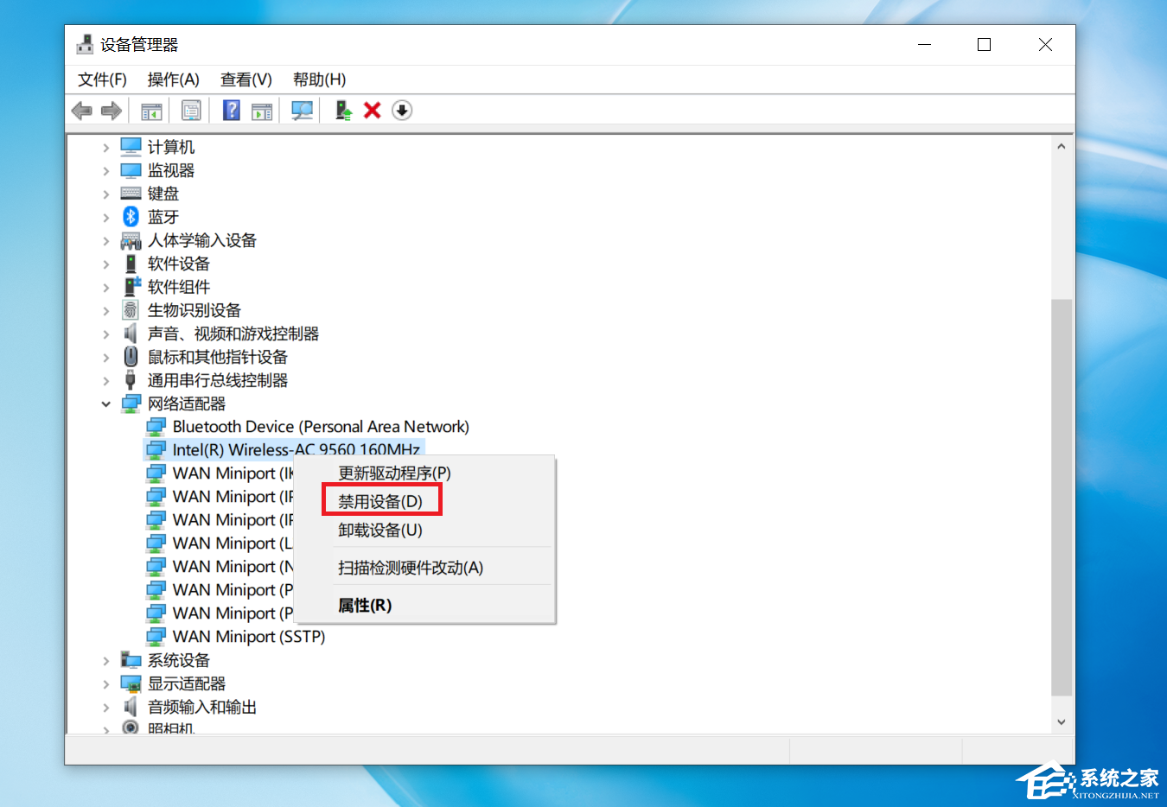The height and width of the screenshot is (807, 1167).
Task: Open Help with blue question icon
Action: (x=232, y=110)
